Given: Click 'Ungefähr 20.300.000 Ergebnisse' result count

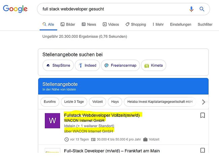Looking at the screenshot, I should [85, 37].
